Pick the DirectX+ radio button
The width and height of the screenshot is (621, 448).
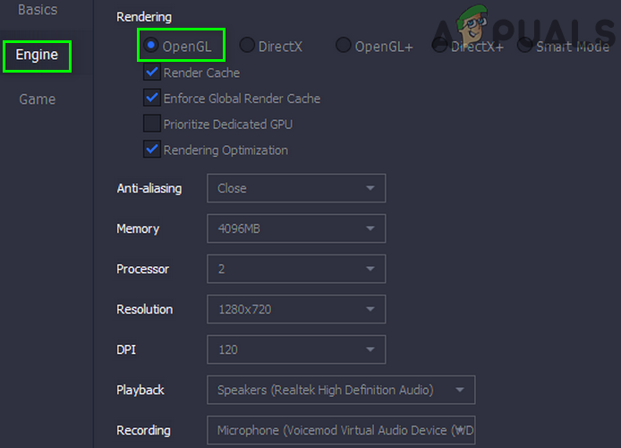[x=439, y=46]
